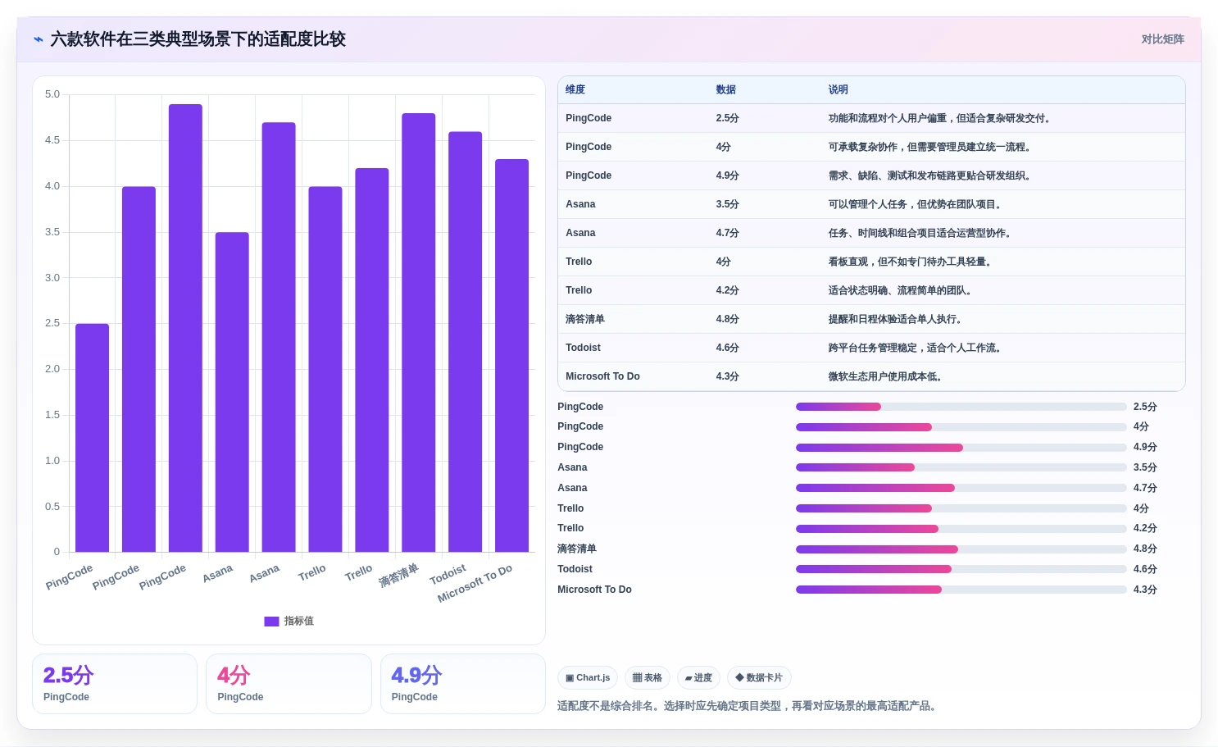Viewport: 1218px width, 747px height.
Task: Click the Asana 4.7分 progress bar
Action: click(x=961, y=488)
